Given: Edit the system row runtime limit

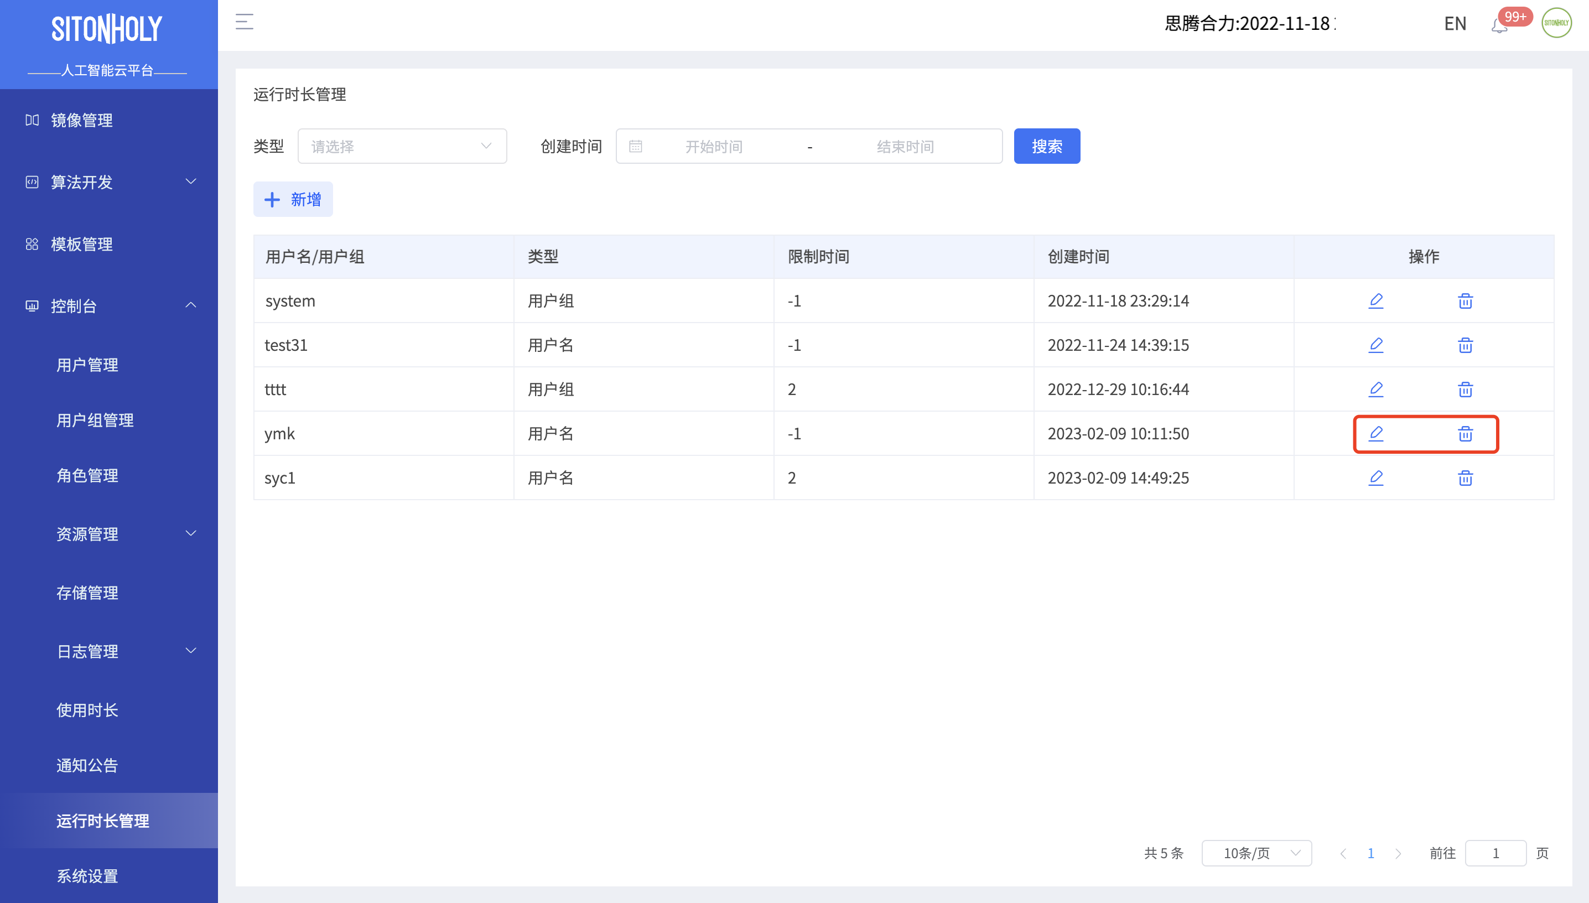Looking at the screenshot, I should (1376, 301).
